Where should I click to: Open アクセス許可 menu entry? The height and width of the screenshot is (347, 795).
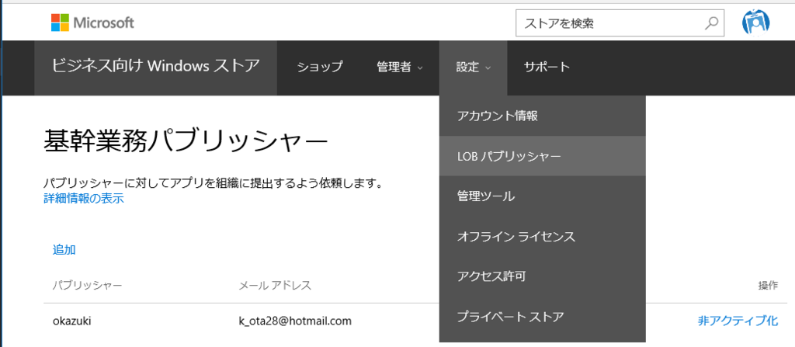tap(543, 276)
